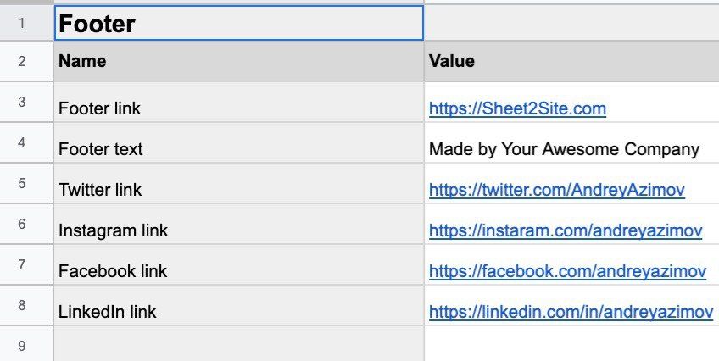
Task: Click the 'Instagram link' name cell
Action: click(x=238, y=230)
